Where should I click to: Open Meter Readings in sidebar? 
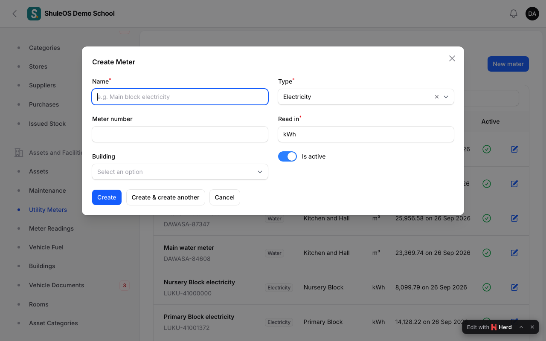point(51,228)
